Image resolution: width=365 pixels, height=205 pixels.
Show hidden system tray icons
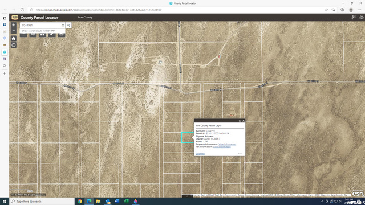(x=322, y=201)
